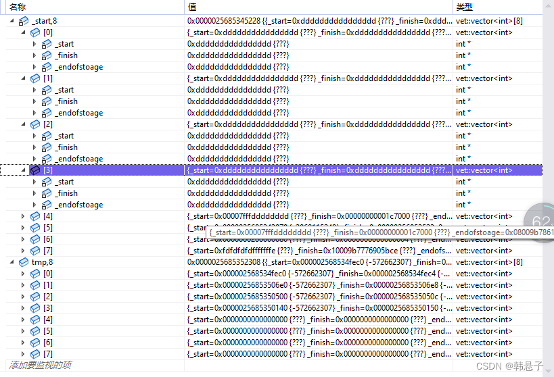
Task: Collapse element [2] under _start,8
Action: pos(23,124)
